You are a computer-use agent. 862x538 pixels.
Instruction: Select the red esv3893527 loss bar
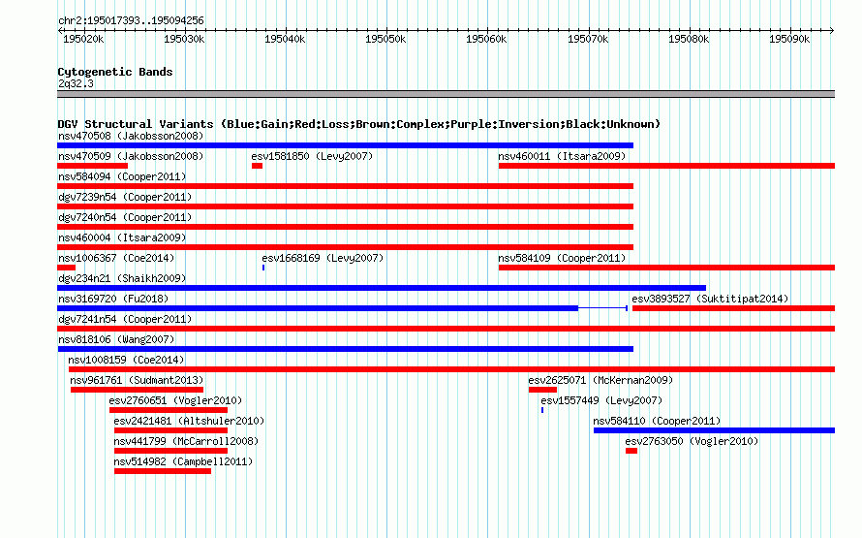tap(733, 308)
